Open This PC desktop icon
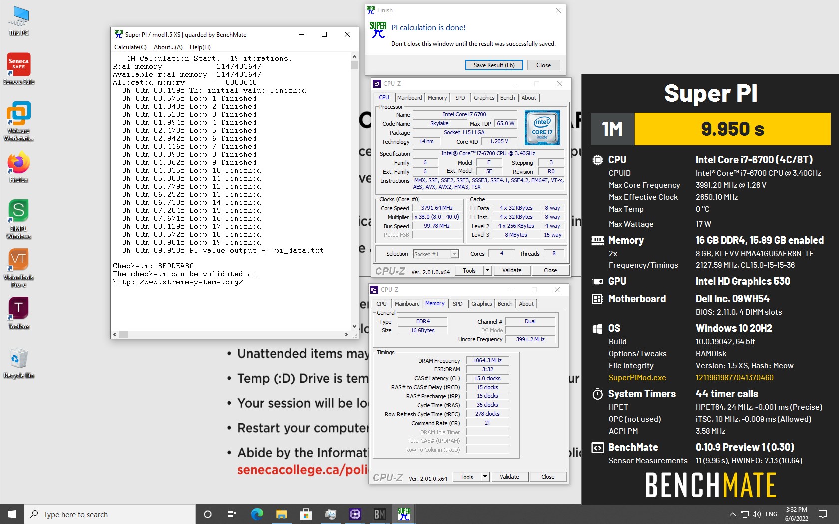The image size is (839, 524). [19, 21]
